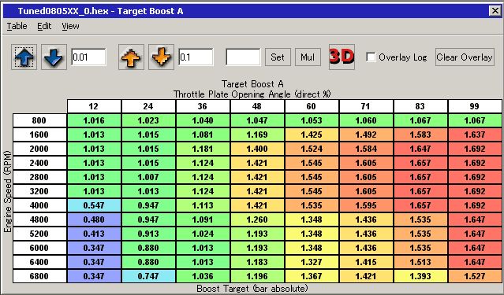
Task: Select cell 1.260 at 4800 RPM
Action: click(257, 219)
